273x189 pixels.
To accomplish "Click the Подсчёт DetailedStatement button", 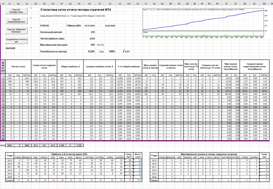I will [x=16, y=20].
